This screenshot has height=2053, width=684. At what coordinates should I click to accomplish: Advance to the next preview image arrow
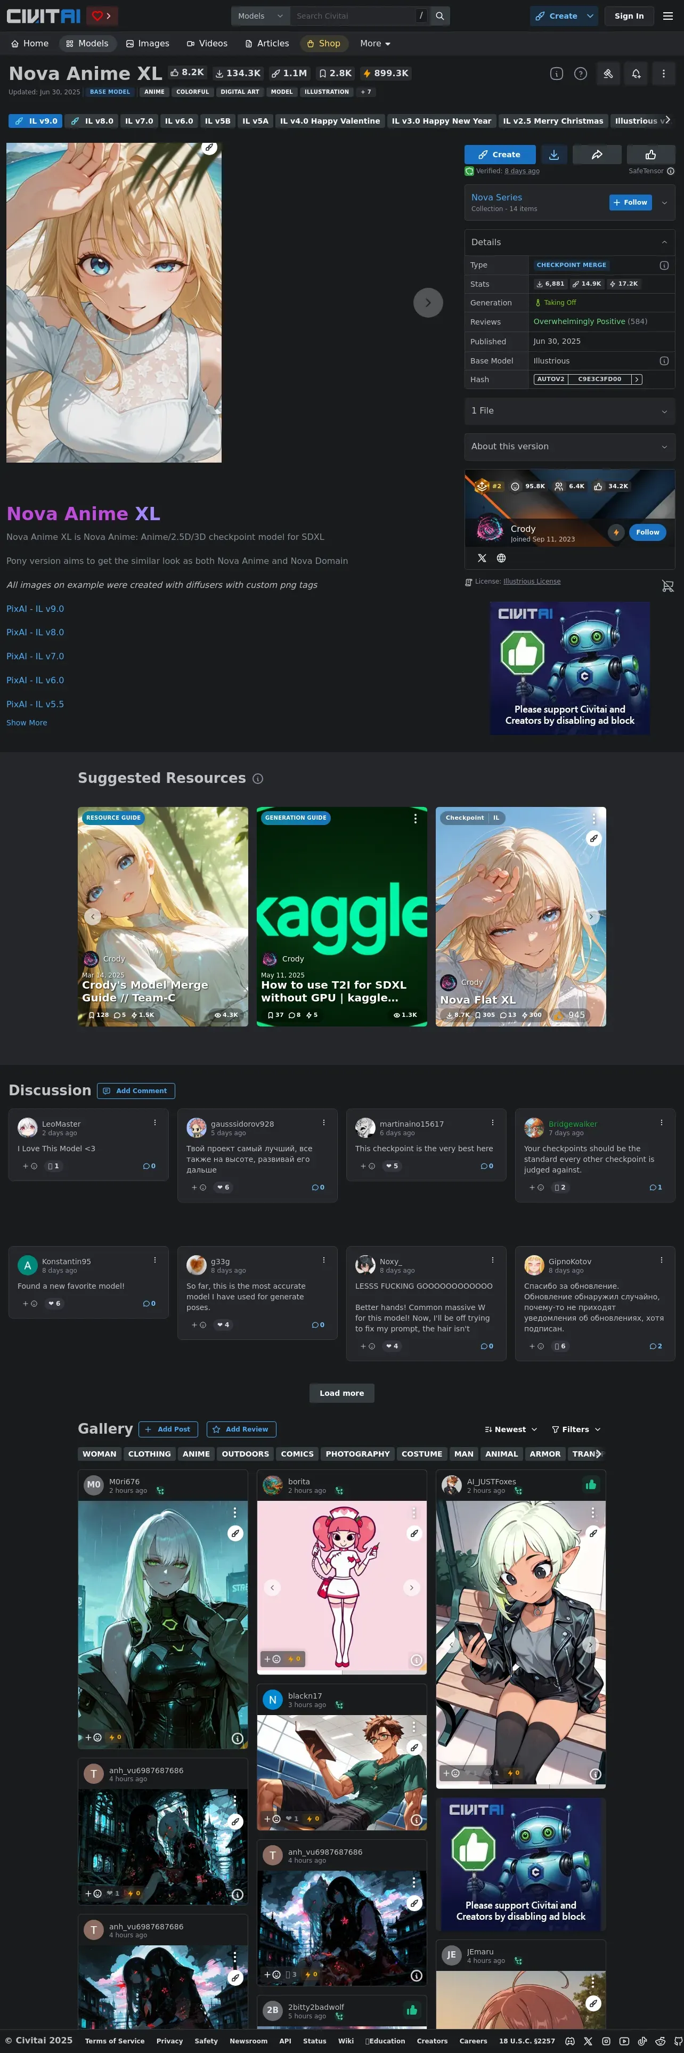point(428,303)
